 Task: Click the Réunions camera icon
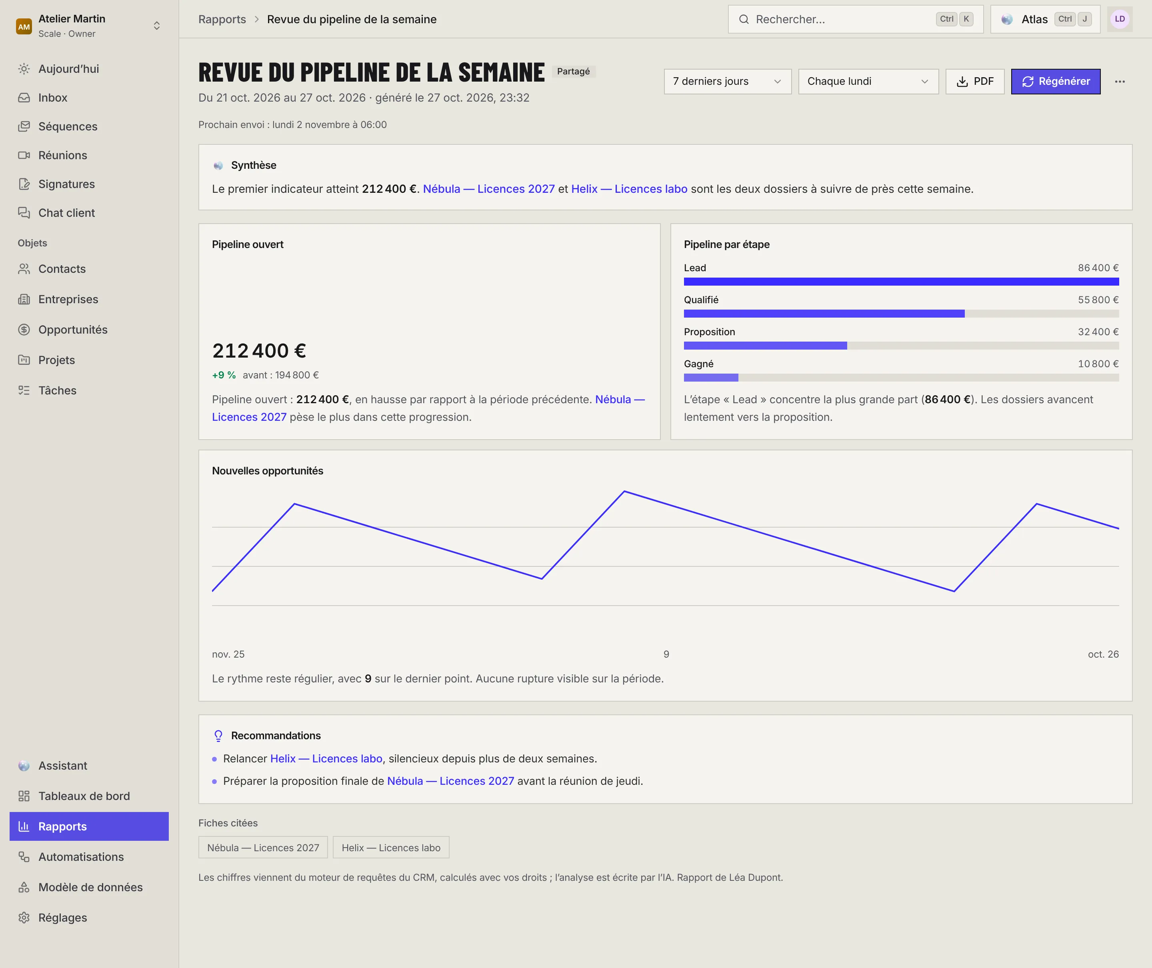coord(24,155)
